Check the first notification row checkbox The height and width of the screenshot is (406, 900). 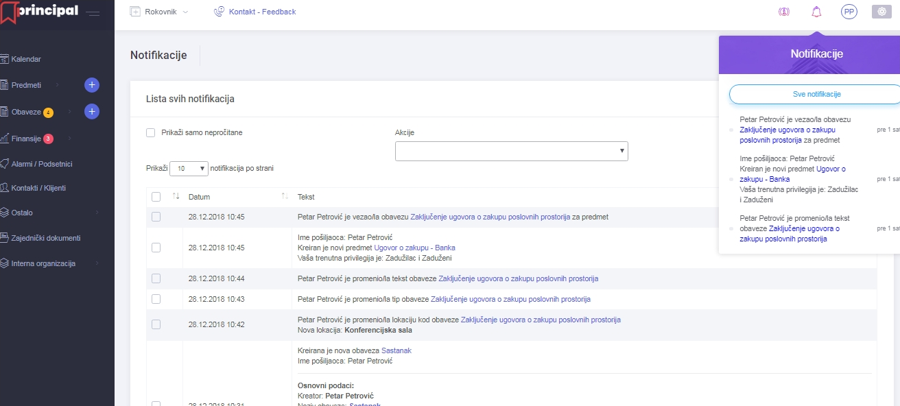[156, 217]
